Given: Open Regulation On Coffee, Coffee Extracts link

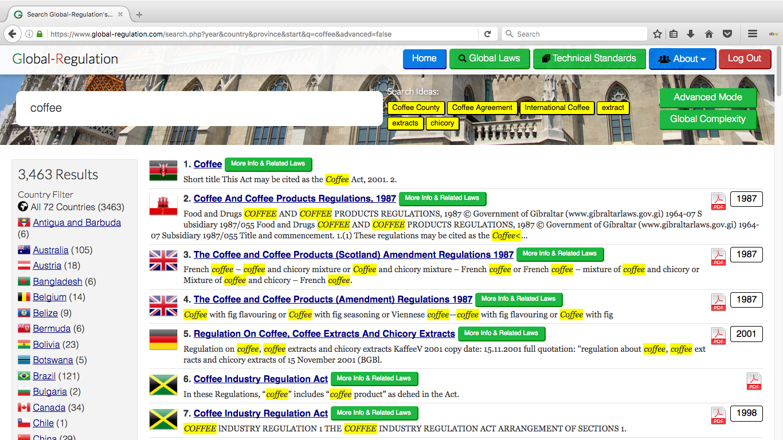Looking at the screenshot, I should [x=324, y=334].
